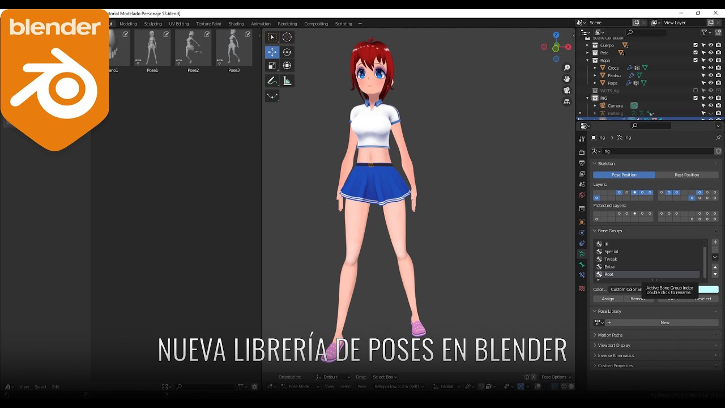Open the View Layer properties tab
Image resolution: width=725 pixels, height=408 pixels.
tap(582, 173)
